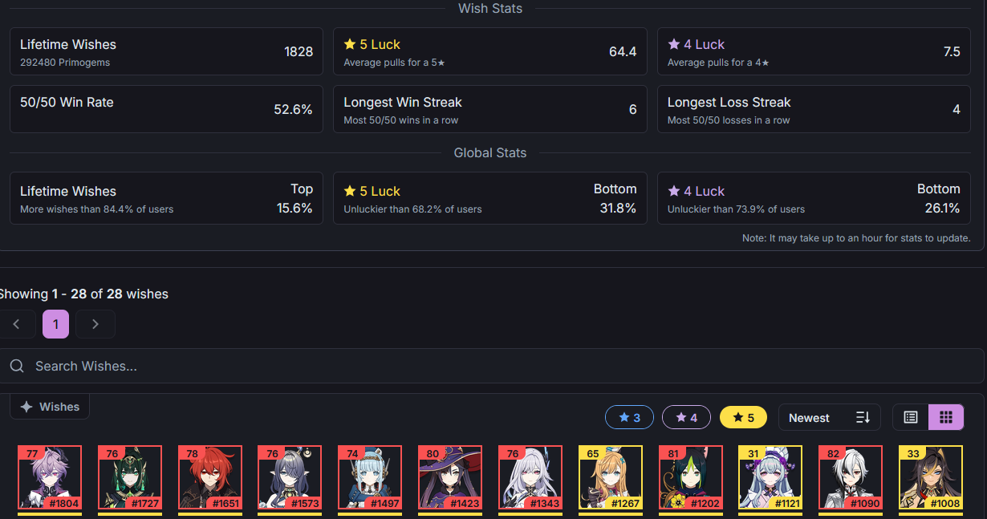Click the global Top 15.6% card
Screen dimensions: 987x519
point(166,198)
